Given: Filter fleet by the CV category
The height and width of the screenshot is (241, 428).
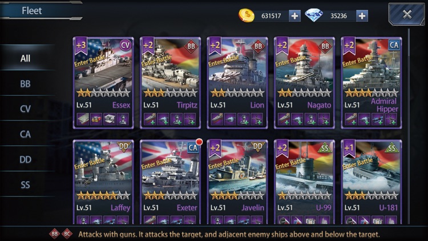Looking at the screenshot, I should 25,109.
